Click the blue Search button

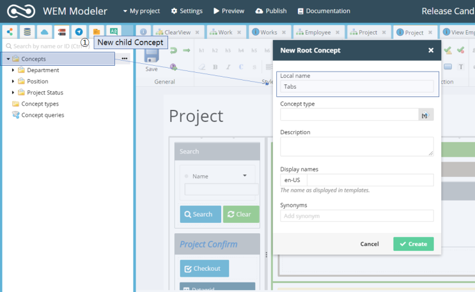pos(201,214)
